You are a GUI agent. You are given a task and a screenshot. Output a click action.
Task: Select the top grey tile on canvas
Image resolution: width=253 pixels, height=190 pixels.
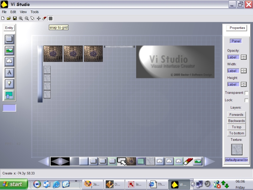(x=47, y=70)
